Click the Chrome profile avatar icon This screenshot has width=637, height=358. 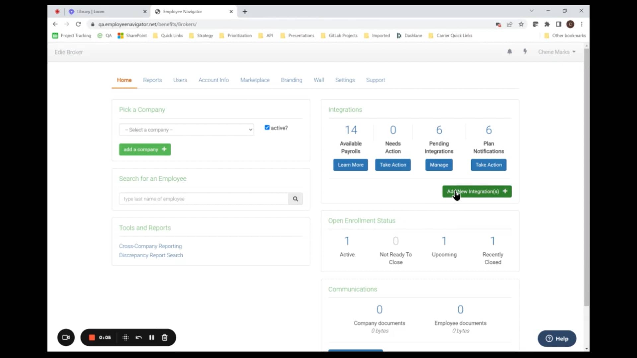click(x=570, y=24)
